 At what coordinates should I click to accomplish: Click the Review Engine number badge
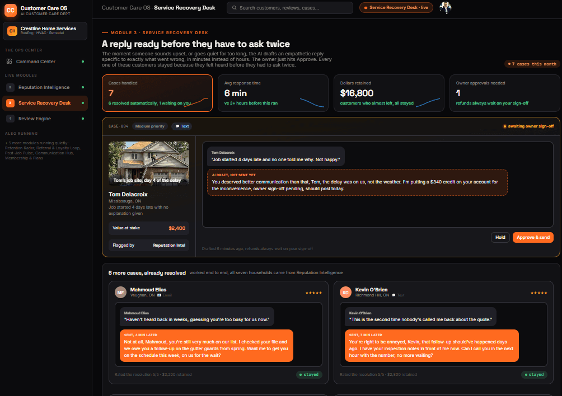click(x=11, y=119)
